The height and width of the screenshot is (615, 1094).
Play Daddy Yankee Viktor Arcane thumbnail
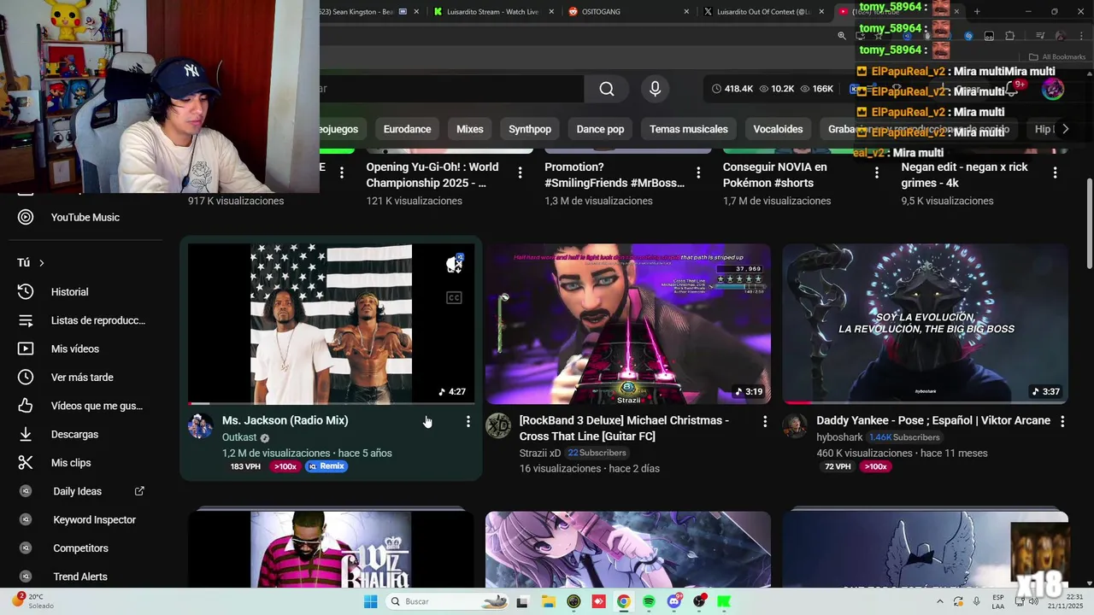(925, 324)
